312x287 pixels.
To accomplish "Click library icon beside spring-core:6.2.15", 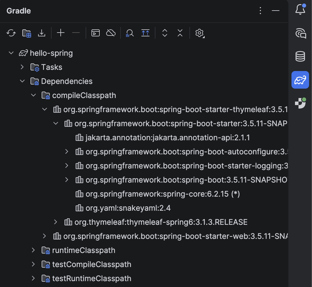I will point(79,194).
